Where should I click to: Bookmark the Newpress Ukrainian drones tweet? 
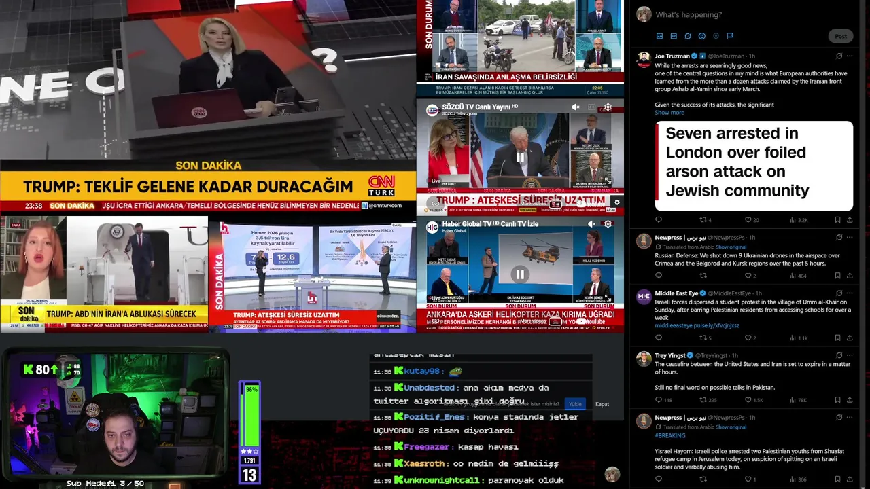coord(837,276)
